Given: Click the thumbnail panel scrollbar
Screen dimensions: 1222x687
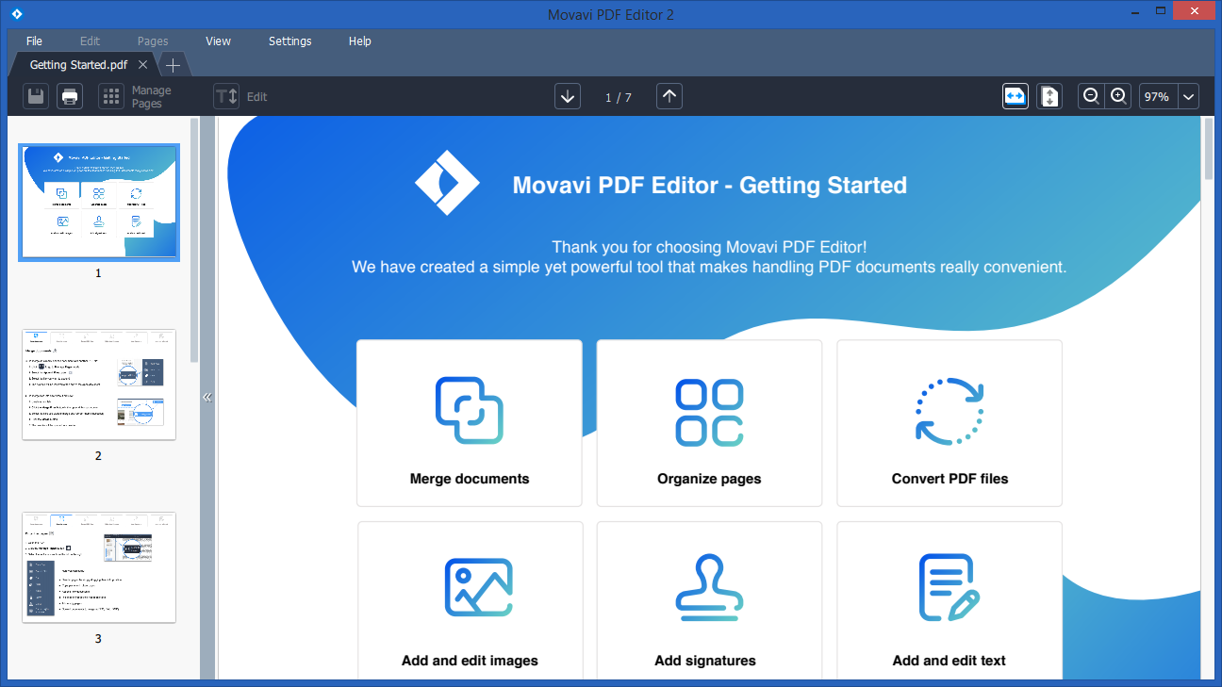Looking at the screenshot, I should pyautogui.click(x=194, y=239).
